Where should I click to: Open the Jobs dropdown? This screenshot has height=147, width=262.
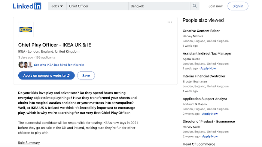57,6
